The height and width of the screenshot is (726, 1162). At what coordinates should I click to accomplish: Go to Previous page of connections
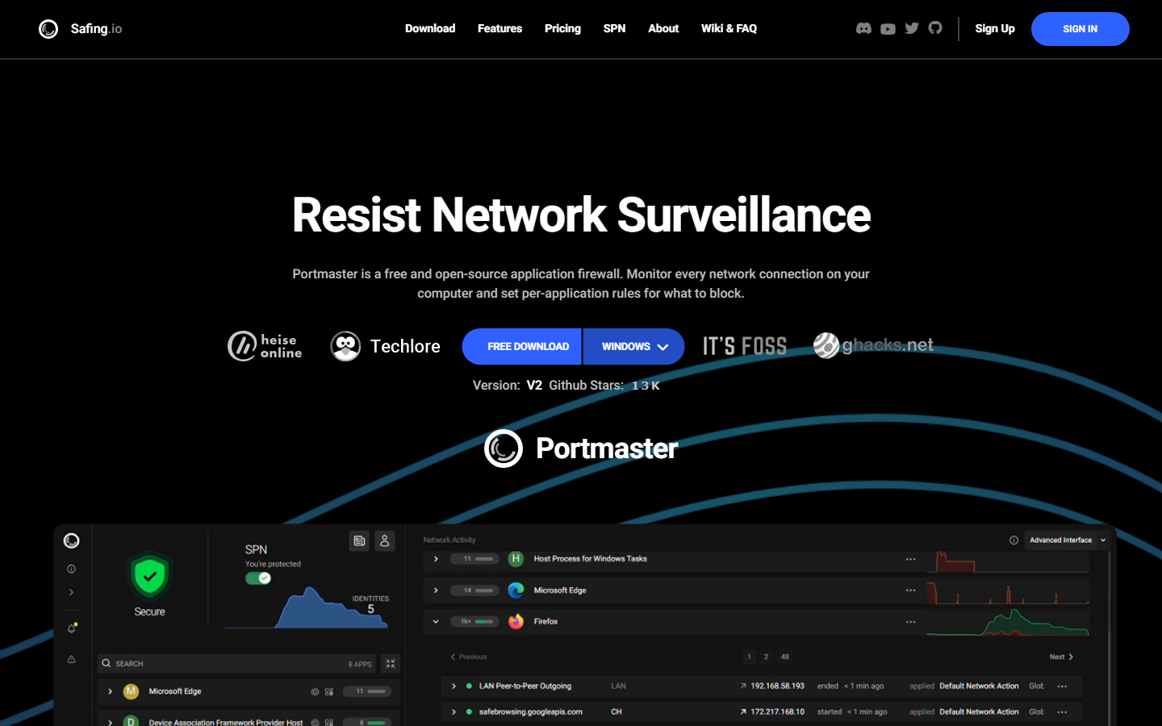tap(469, 657)
